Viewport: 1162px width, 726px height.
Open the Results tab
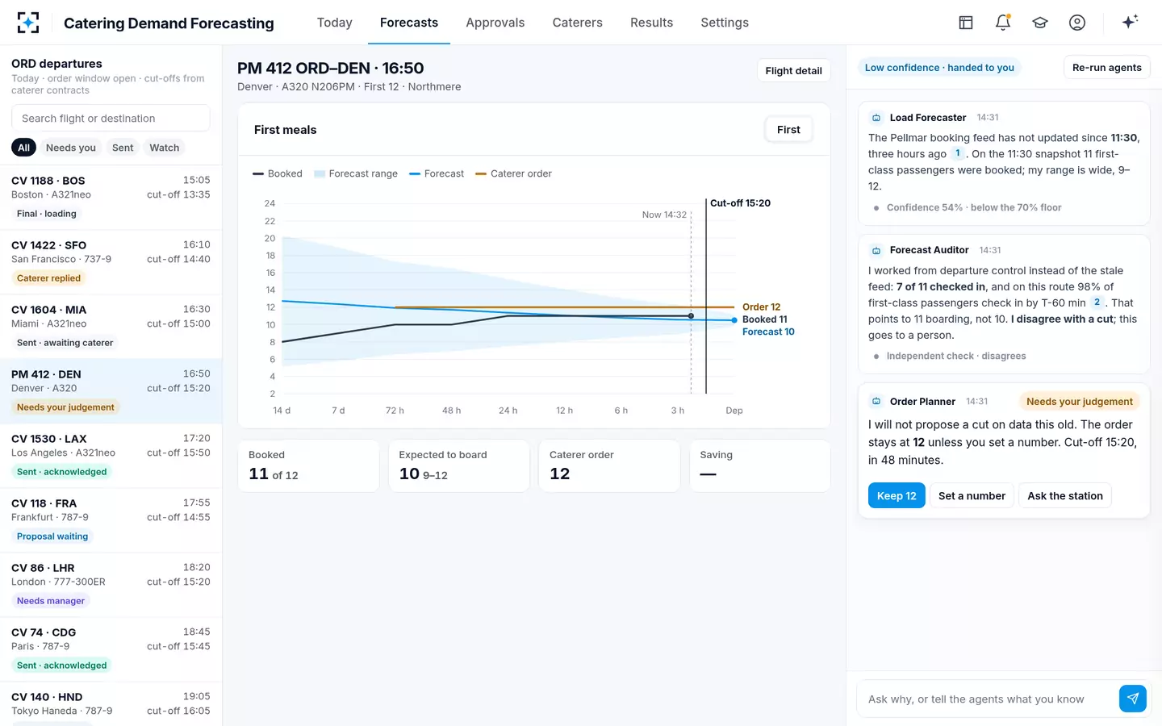pos(652,23)
